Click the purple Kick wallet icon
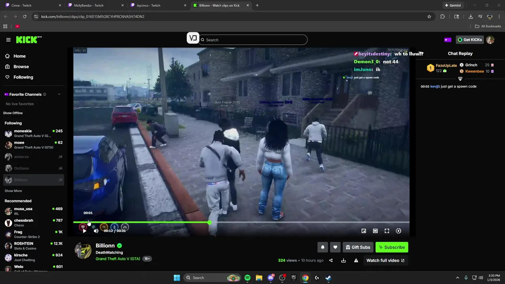Viewport: 505px width, 284px height. (x=448, y=40)
